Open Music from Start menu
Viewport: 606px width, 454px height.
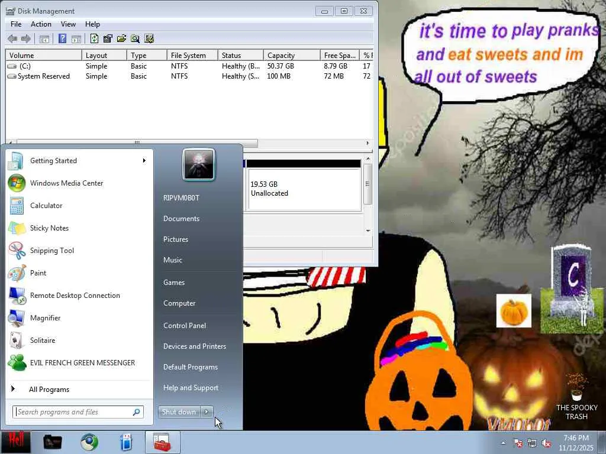[x=172, y=260]
